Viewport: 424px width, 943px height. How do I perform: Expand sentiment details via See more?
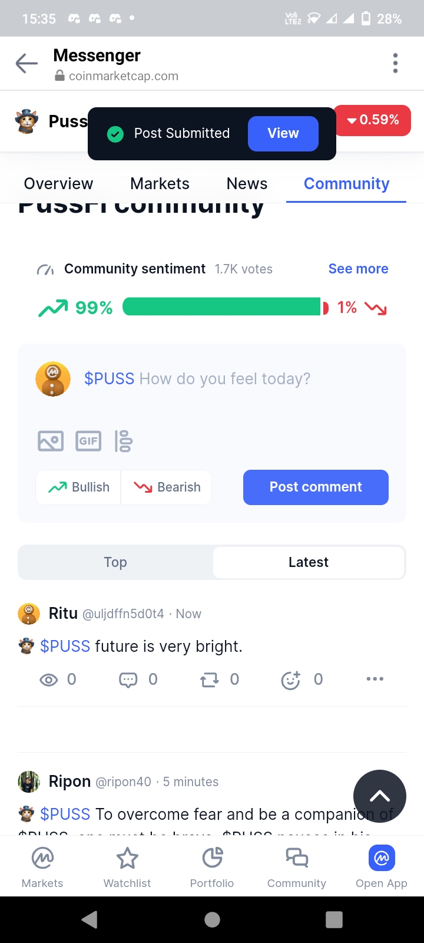pos(358,269)
